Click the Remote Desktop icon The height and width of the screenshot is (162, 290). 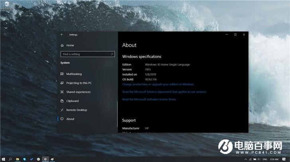[62, 110]
